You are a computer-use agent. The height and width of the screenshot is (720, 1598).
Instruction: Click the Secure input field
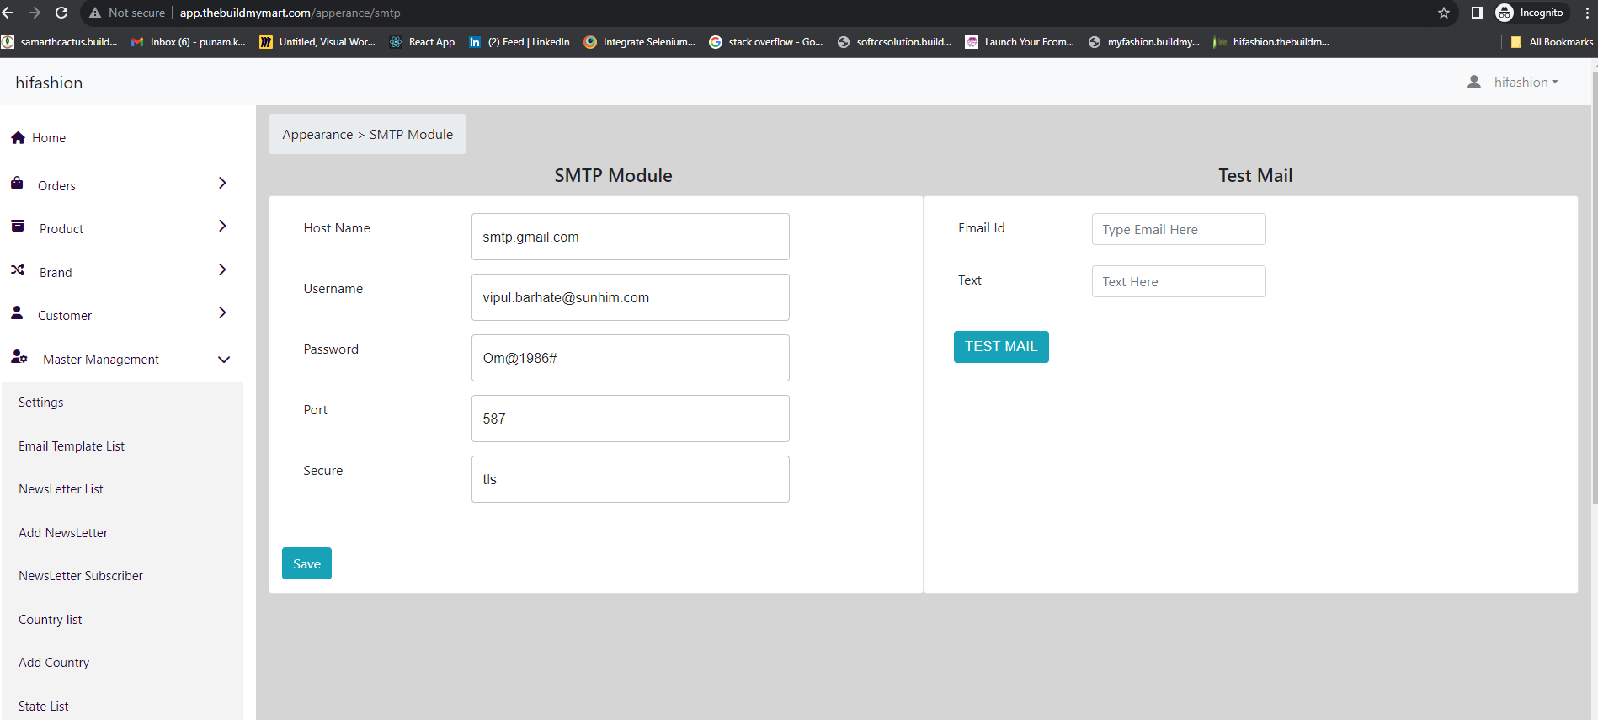pos(631,479)
